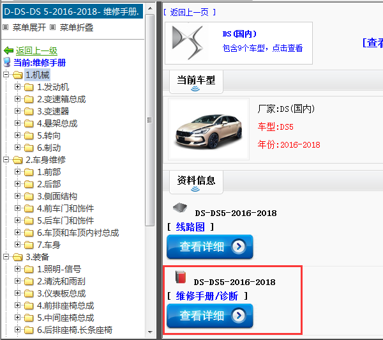The image size is (383, 340).
Task: Click arrow icon in repair manual 查看详细 button
Action: [239, 316]
